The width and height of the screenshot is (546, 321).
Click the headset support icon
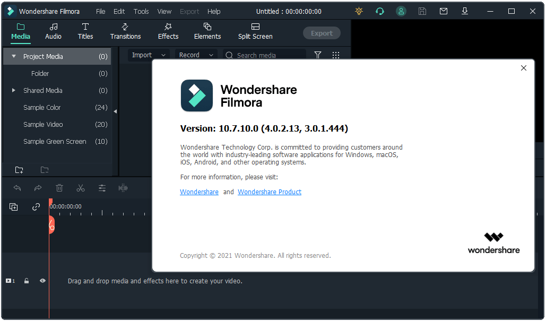[380, 11]
